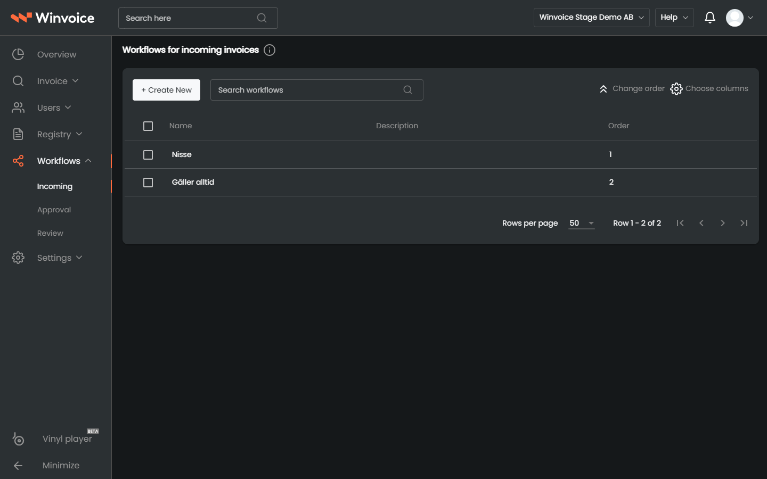
Task: Toggle the select-all checkbox in table header
Action: coord(148,126)
